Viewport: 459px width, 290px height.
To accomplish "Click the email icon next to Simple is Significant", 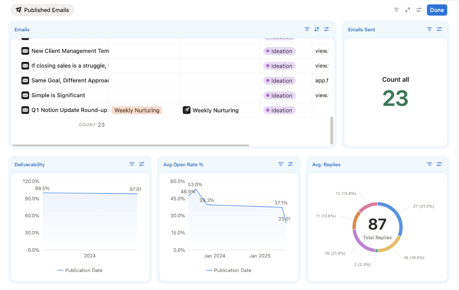I will point(25,95).
